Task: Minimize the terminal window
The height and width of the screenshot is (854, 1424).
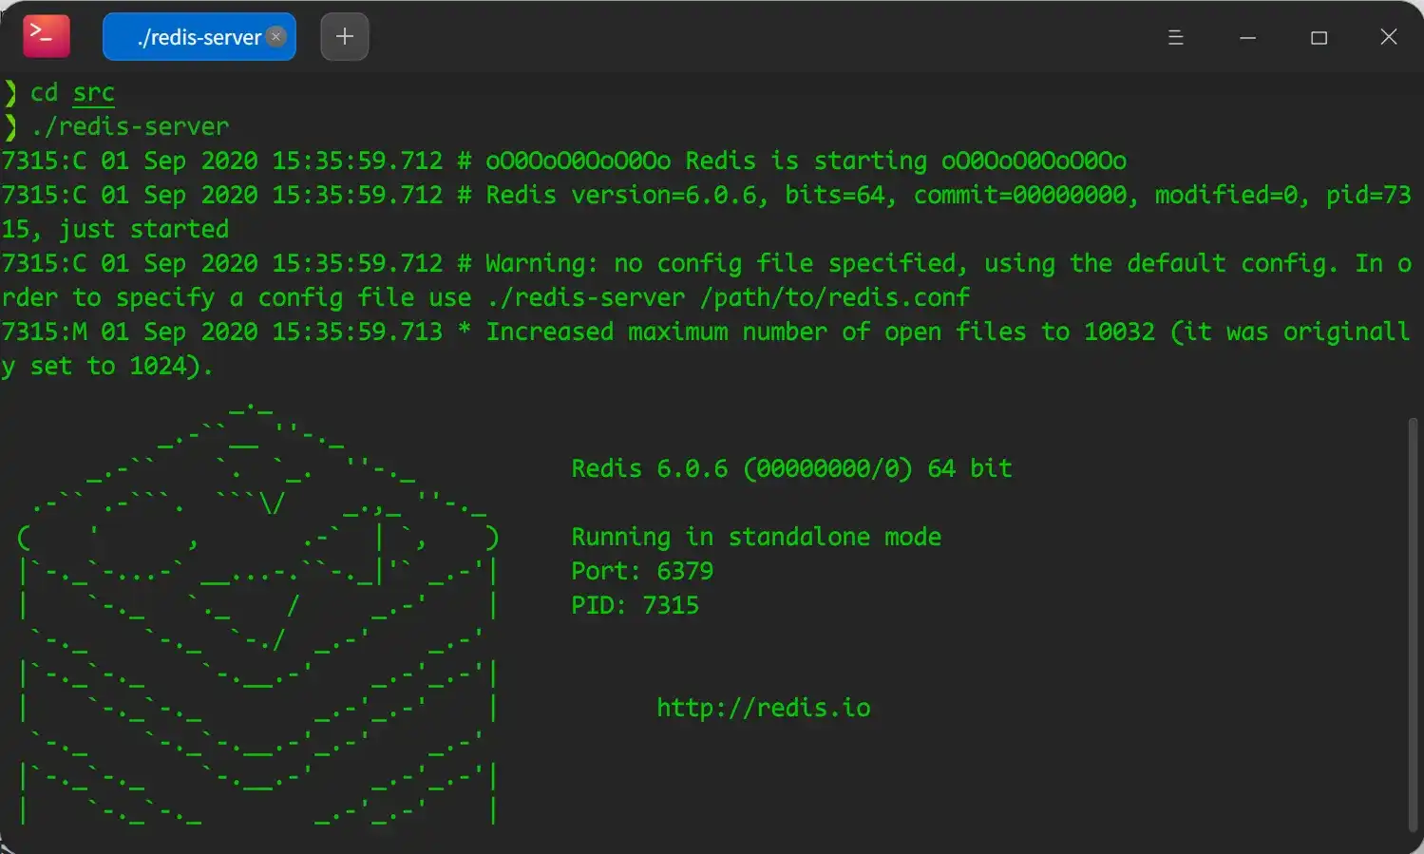Action: [x=1247, y=38]
